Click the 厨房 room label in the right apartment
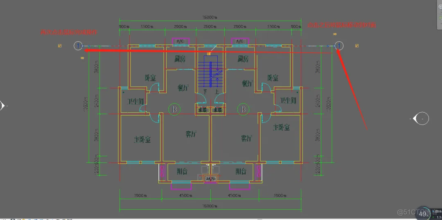Viewport: 442px width, 220px height. (243, 59)
